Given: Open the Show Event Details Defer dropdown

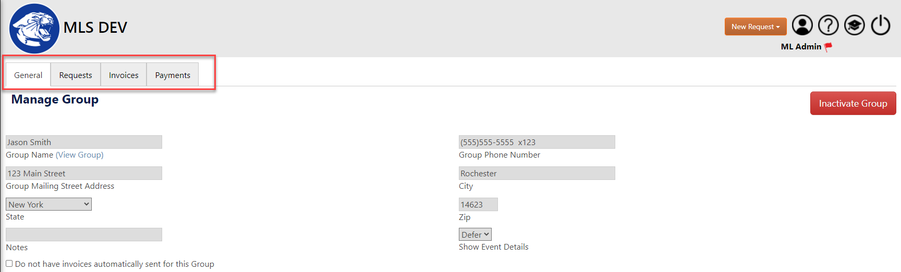Looking at the screenshot, I should pos(475,235).
